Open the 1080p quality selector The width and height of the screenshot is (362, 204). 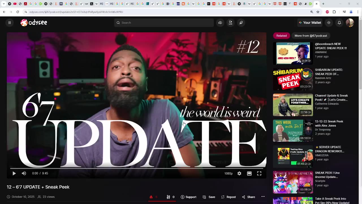(x=229, y=173)
